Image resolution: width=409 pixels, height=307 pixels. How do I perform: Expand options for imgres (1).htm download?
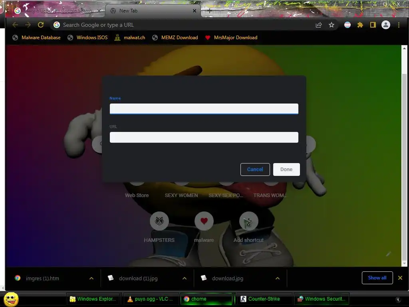tap(91, 278)
